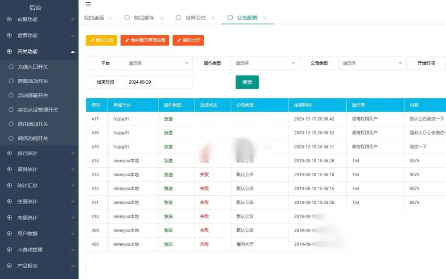Expand the 客服功能 menu arrow
The height and width of the screenshot is (279, 446).
click(x=73, y=20)
